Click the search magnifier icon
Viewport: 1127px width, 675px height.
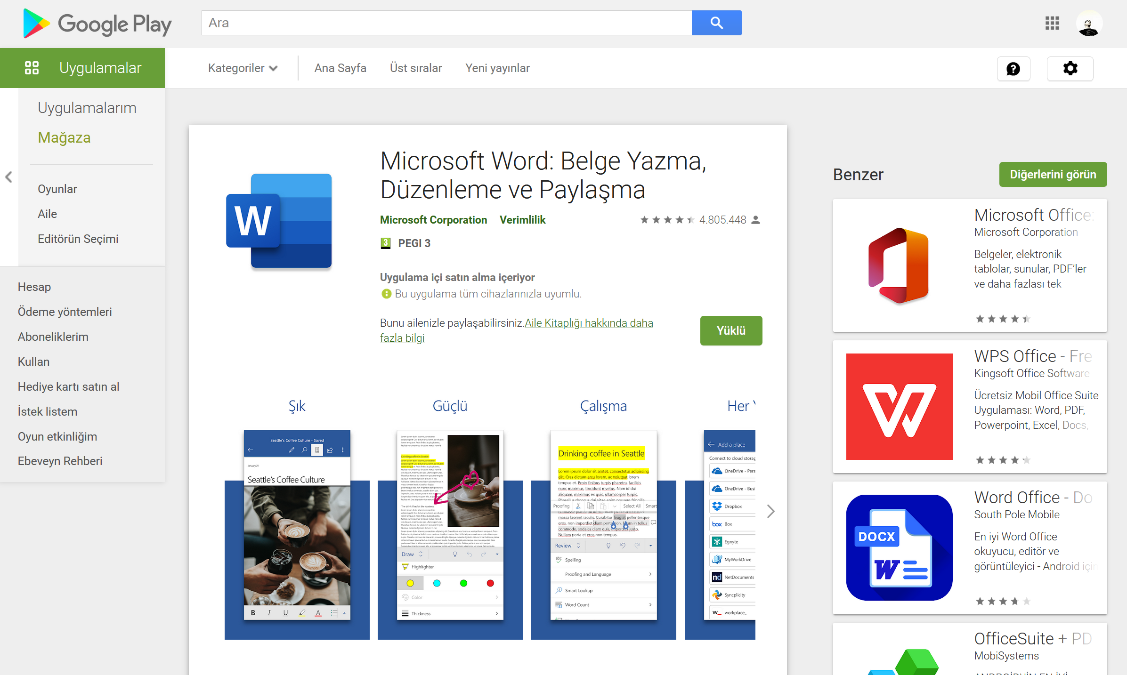pyautogui.click(x=716, y=23)
